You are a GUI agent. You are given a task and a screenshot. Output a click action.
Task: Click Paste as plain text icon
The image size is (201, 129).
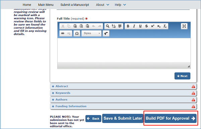(x=81, y=26)
